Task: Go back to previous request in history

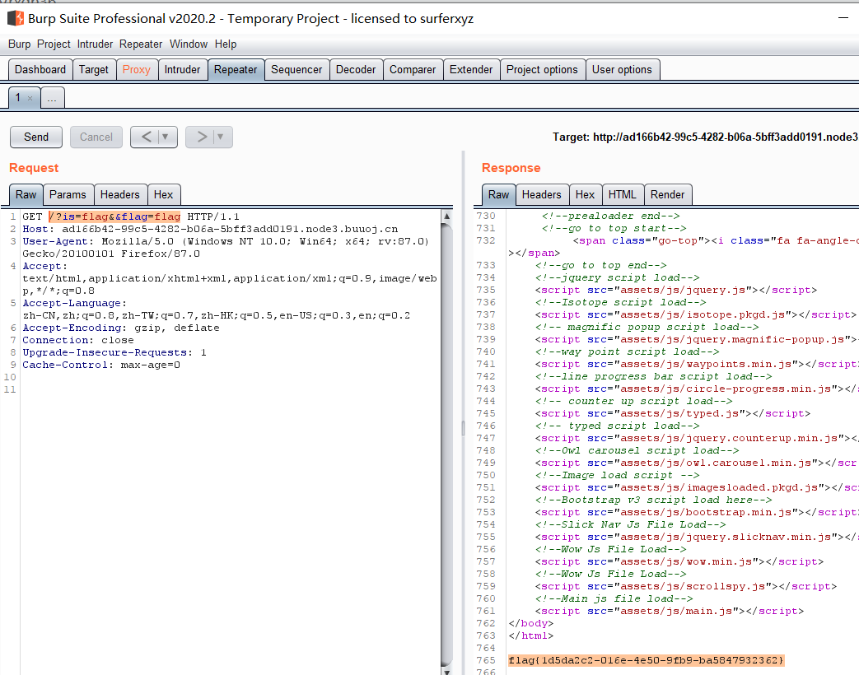Action: coord(146,137)
